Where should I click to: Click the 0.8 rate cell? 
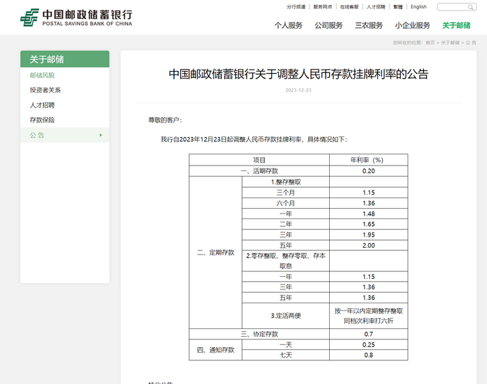click(x=369, y=355)
